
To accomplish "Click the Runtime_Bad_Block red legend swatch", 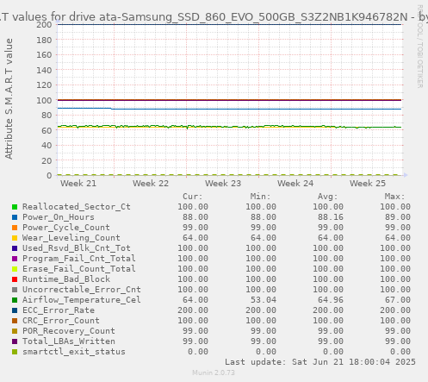I will pos(15,279).
